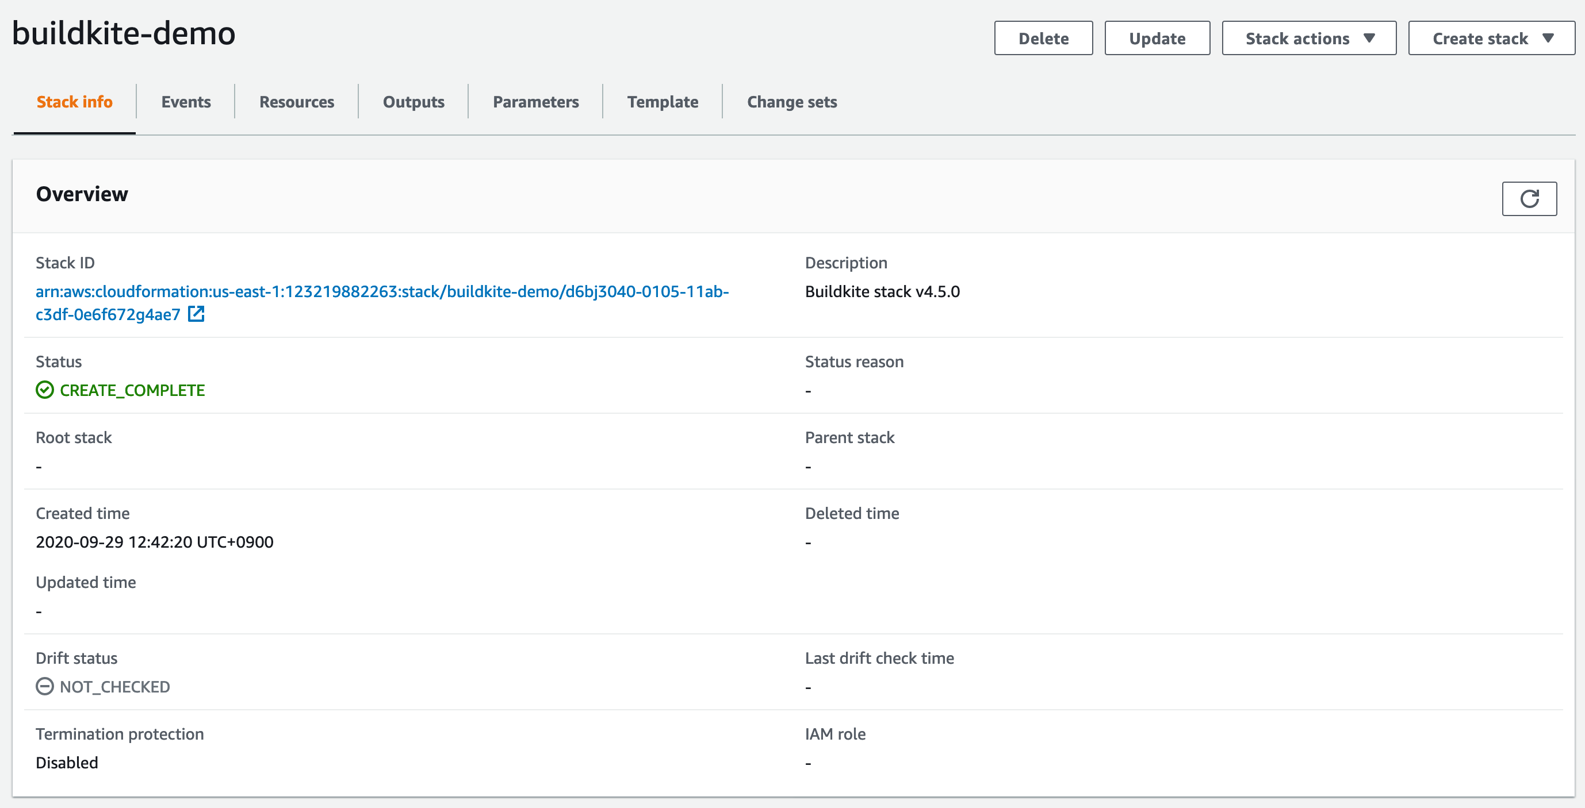Click the Buildkite stack v4.5.0 description

(882, 291)
